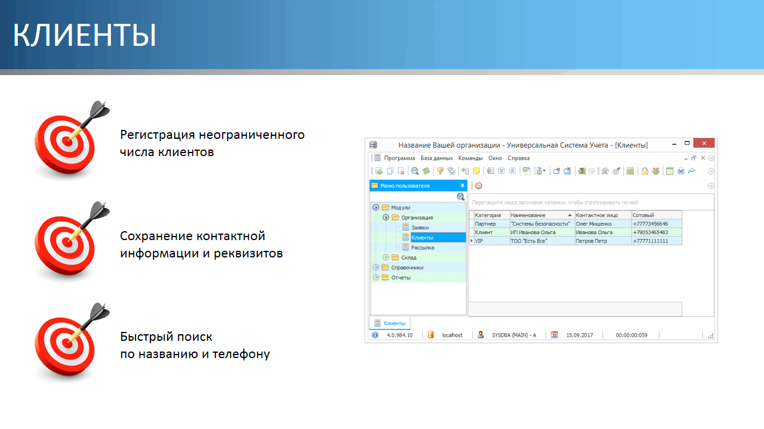The image size is (764, 429).
Task: Open the Программа menu
Action: point(399,158)
